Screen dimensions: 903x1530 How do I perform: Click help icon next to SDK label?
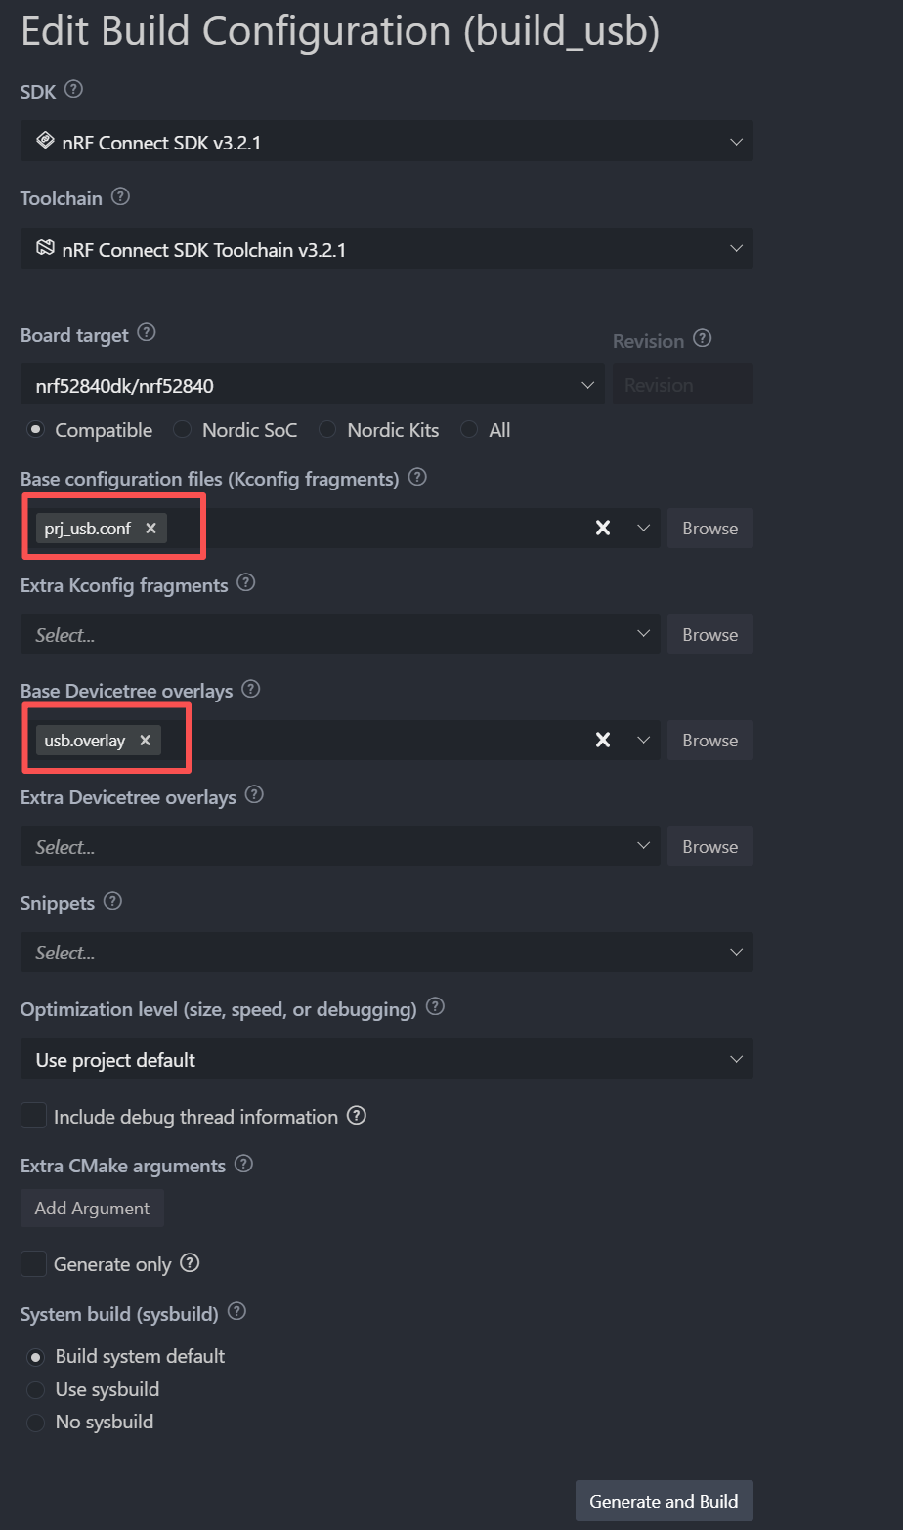(x=73, y=90)
